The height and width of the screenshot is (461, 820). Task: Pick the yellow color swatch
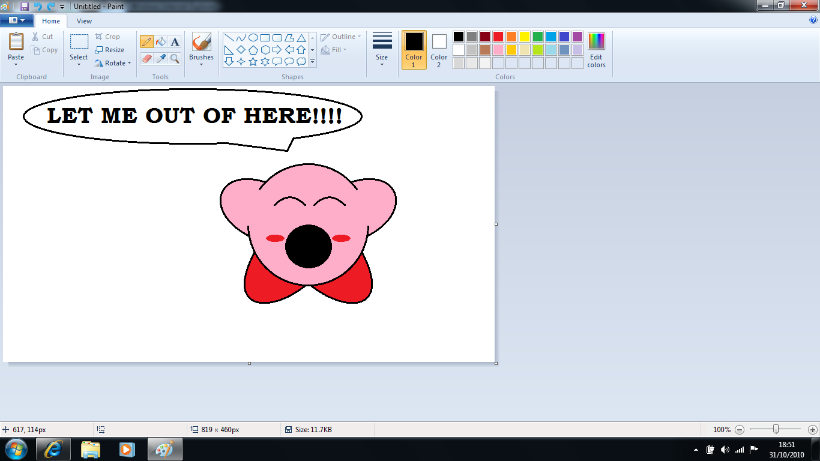click(525, 37)
